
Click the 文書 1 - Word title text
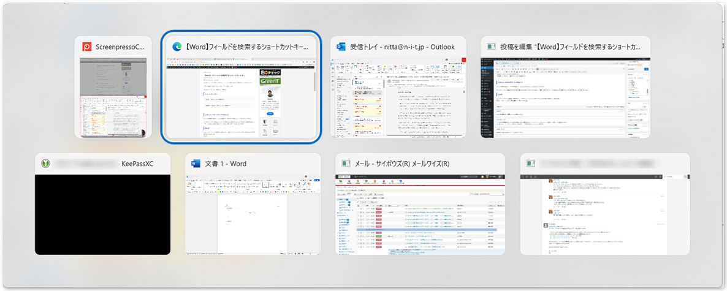point(226,164)
